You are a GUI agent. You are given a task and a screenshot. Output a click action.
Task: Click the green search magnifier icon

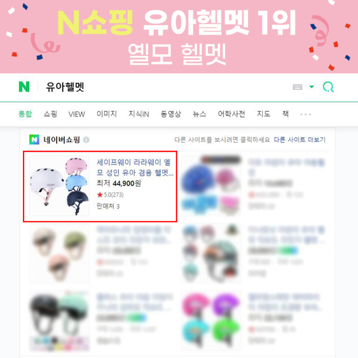[328, 87]
